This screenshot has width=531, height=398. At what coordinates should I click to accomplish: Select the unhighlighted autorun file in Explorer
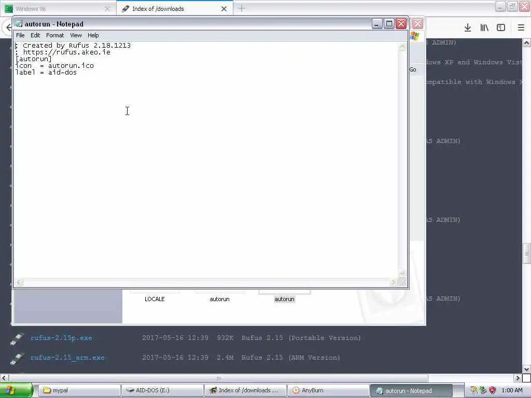click(x=219, y=299)
